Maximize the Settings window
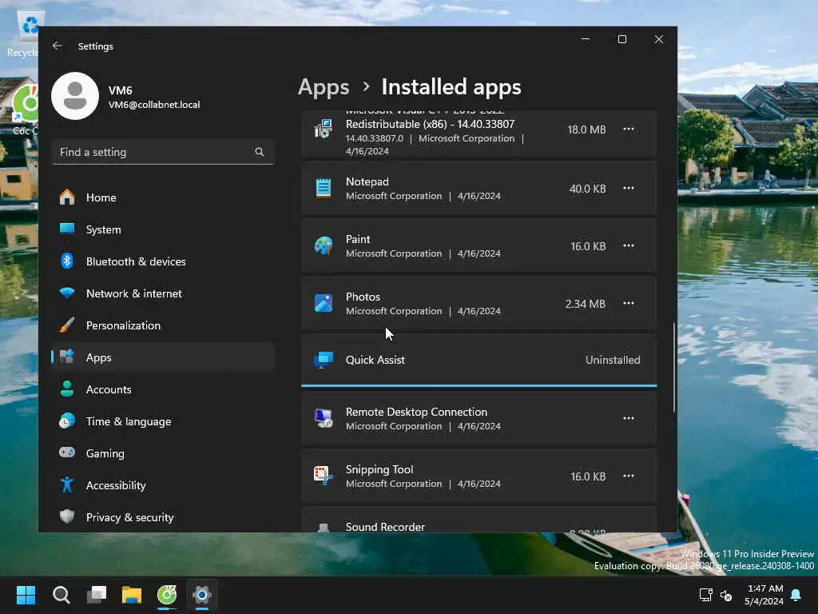The width and height of the screenshot is (818, 614). [x=621, y=39]
